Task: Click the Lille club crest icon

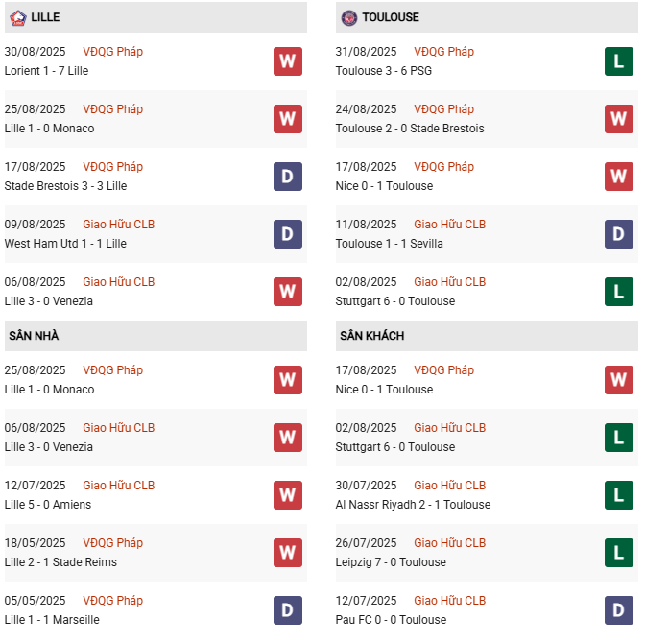Action: tap(17, 17)
